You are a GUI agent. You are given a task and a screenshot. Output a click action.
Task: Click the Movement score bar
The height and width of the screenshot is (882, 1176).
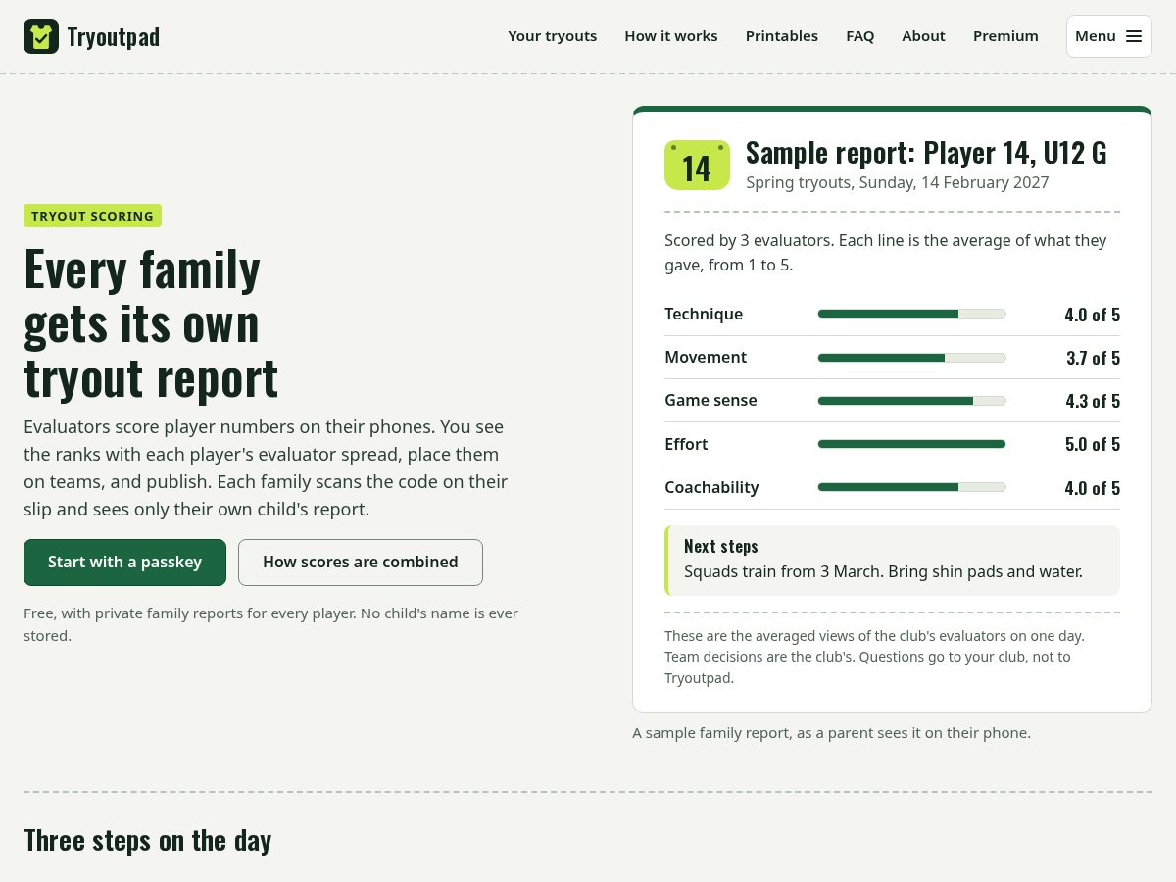[912, 358]
